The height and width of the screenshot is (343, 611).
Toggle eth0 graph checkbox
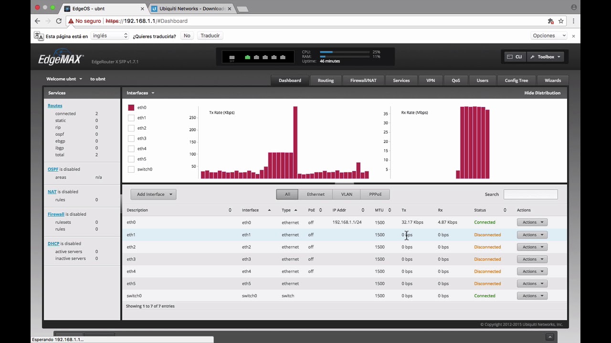[131, 108]
